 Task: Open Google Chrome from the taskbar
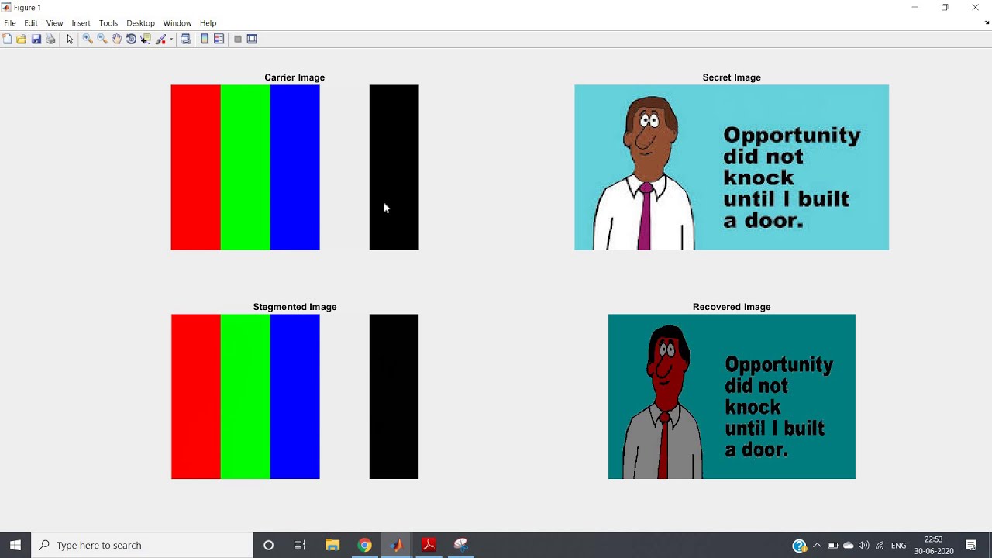pyautogui.click(x=364, y=545)
